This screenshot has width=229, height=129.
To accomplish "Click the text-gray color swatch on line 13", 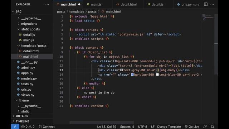I will [121, 70].
